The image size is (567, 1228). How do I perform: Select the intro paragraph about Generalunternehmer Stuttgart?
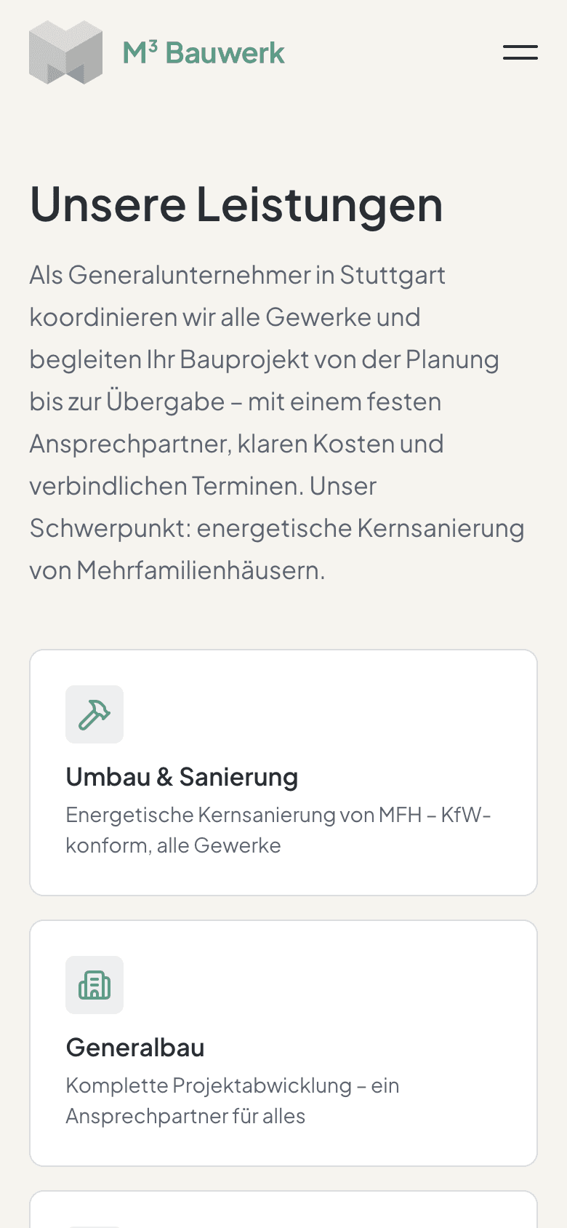pos(276,422)
